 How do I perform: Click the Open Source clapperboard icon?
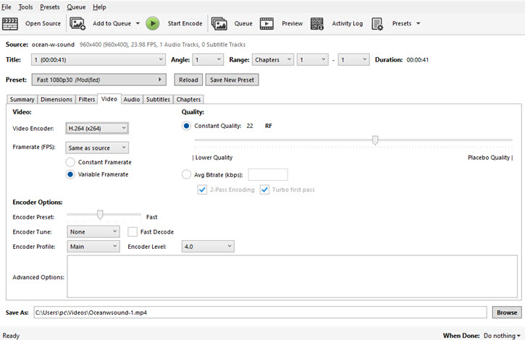[x=10, y=24]
